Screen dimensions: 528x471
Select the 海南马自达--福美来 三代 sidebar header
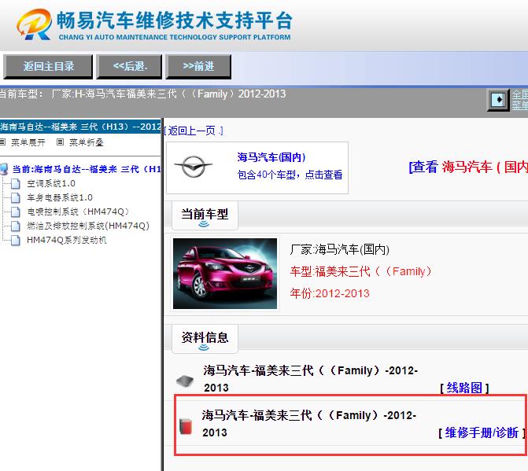pos(80,127)
